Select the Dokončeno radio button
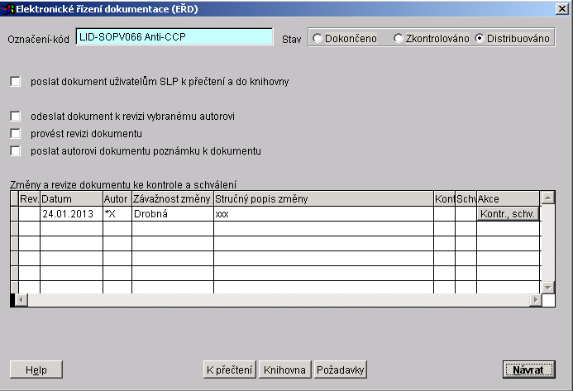The image size is (573, 391). pos(318,39)
